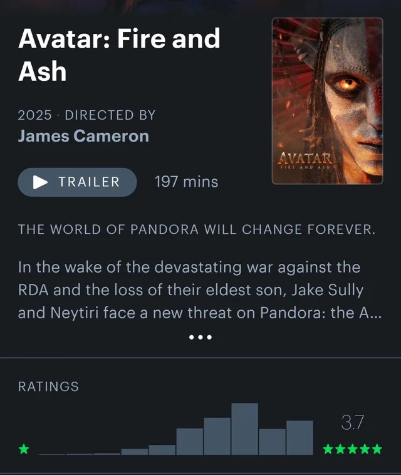This screenshot has width=401, height=475.
Task: Open director James Cameron's page
Action: [83, 136]
